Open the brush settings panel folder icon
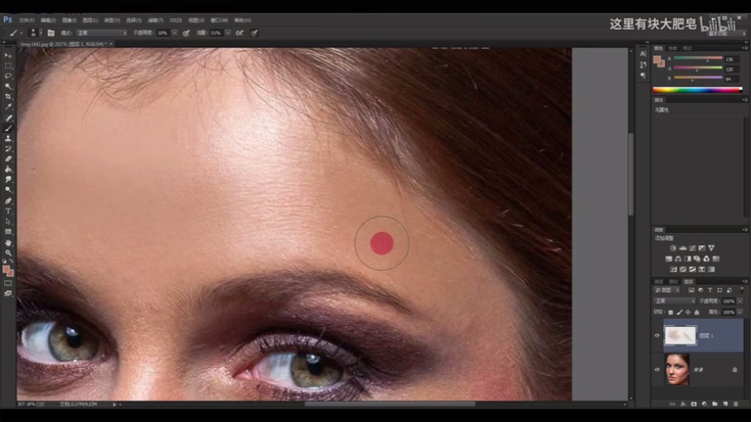 click(51, 33)
